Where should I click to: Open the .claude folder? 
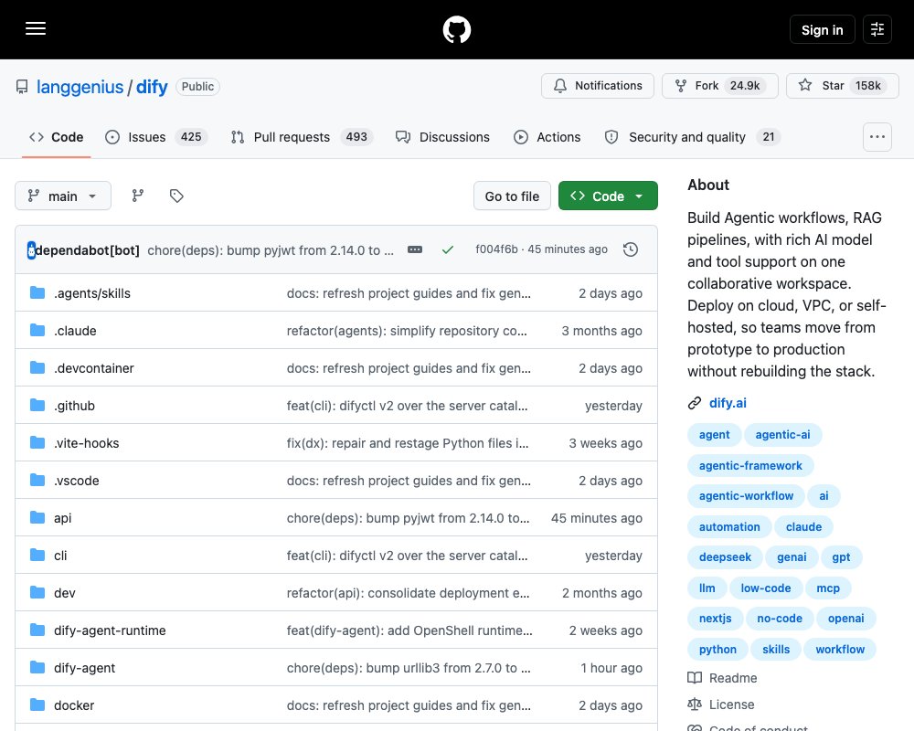pos(75,331)
